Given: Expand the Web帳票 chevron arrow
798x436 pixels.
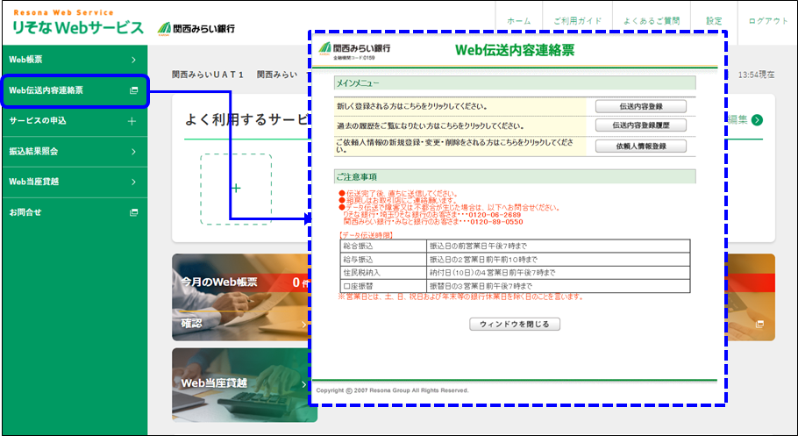Looking at the screenshot, I should pyautogui.click(x=134, y=61).
